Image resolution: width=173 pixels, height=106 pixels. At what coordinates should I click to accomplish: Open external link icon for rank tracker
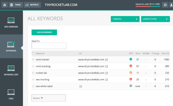[106, 60]
